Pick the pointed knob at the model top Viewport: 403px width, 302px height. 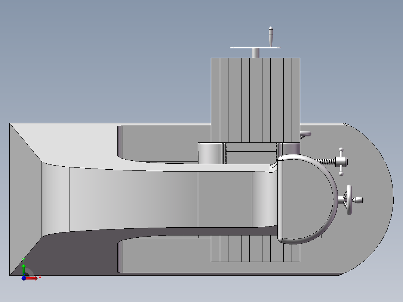click(x=271, y=37)
